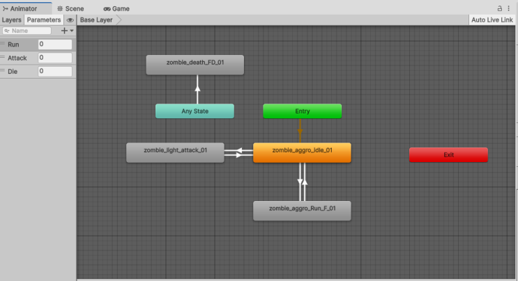Select the green Entry node
This screenshot has height=281, width=518.
pos(303,111)
